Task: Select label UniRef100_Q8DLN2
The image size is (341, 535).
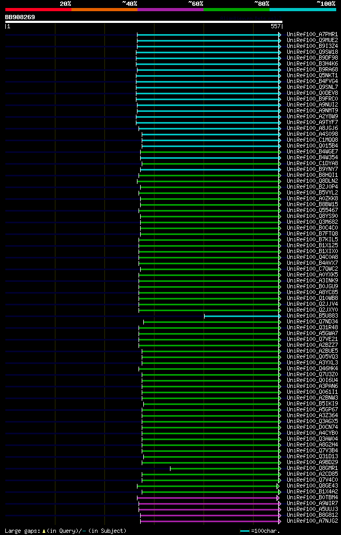Action: coord(312,181)
